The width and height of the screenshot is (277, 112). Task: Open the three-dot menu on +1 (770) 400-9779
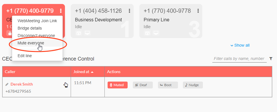[x=61, y=11]
